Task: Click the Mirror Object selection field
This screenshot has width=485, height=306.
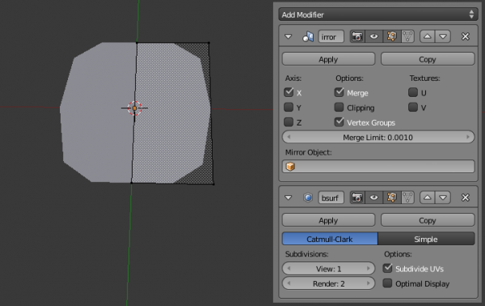Action: click(x=378, y=166)
